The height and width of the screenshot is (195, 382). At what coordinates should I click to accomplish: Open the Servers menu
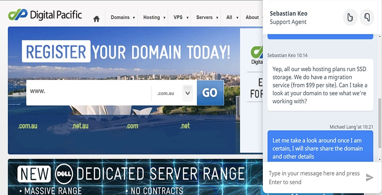point(204,17)
